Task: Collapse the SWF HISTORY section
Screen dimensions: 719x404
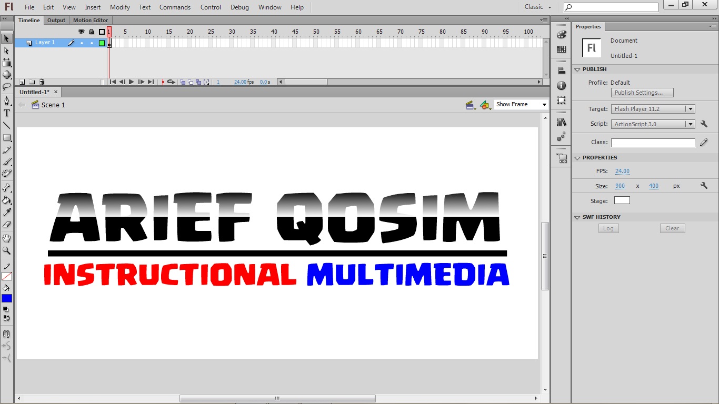Action: (577, 217)
